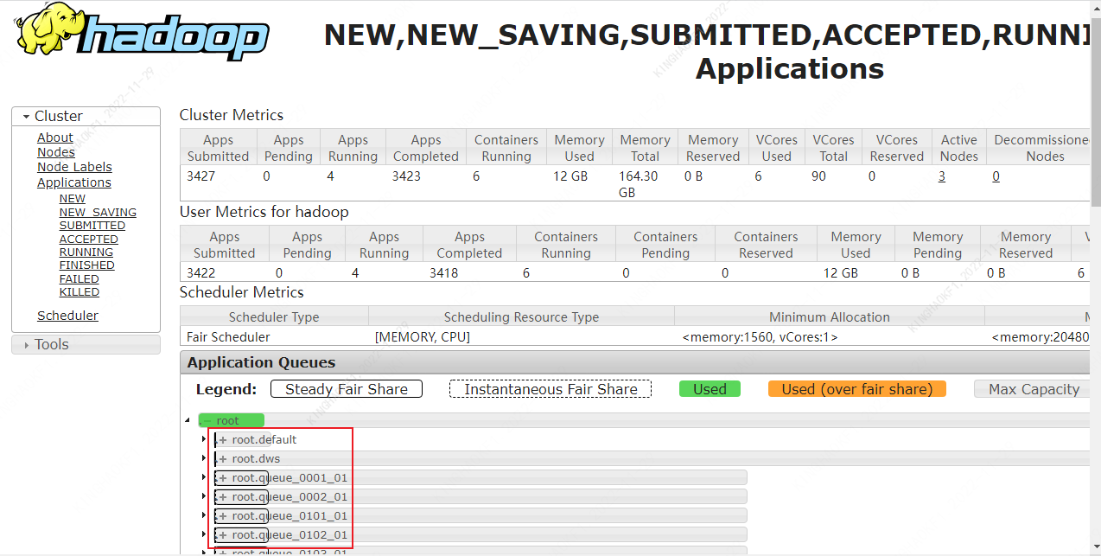1101x556 pixels.
Task: Click the green Used legend swatch
Action: point(710,389)
